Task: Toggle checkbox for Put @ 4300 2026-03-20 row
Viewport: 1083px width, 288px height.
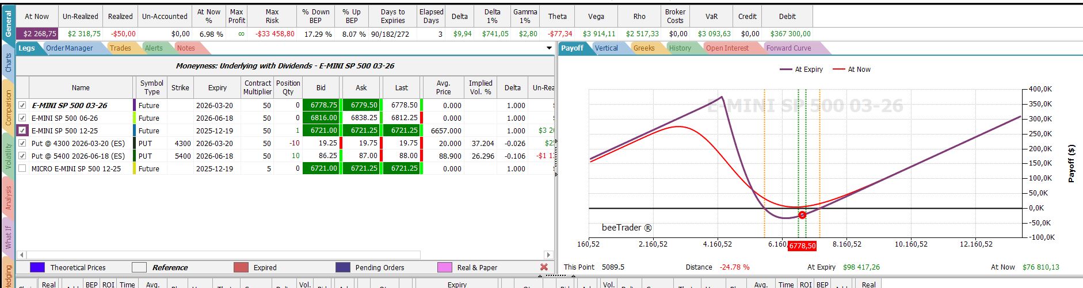Action: 22,143
